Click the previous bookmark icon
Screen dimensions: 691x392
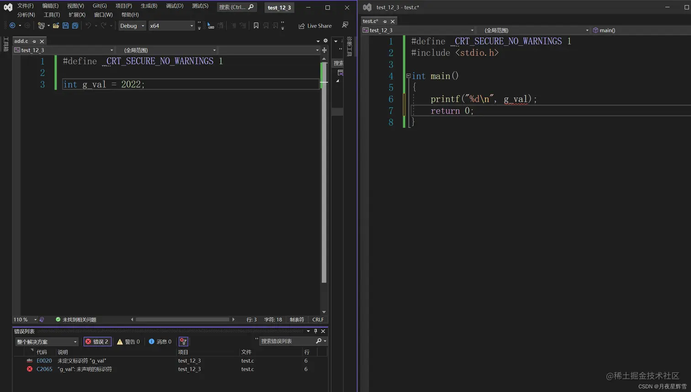[266, 26]
